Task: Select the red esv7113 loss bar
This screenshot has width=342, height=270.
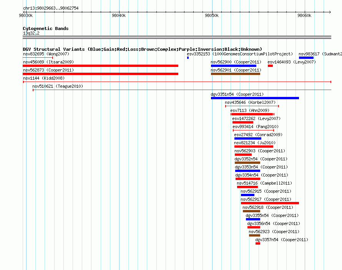Action: point(252,114)
